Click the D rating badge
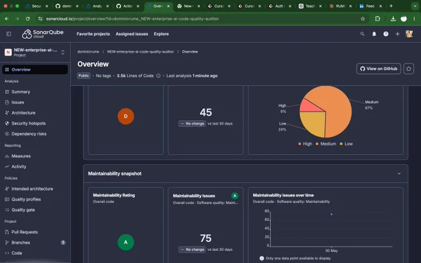Viewport: 421px width, 263px height. 126,116
